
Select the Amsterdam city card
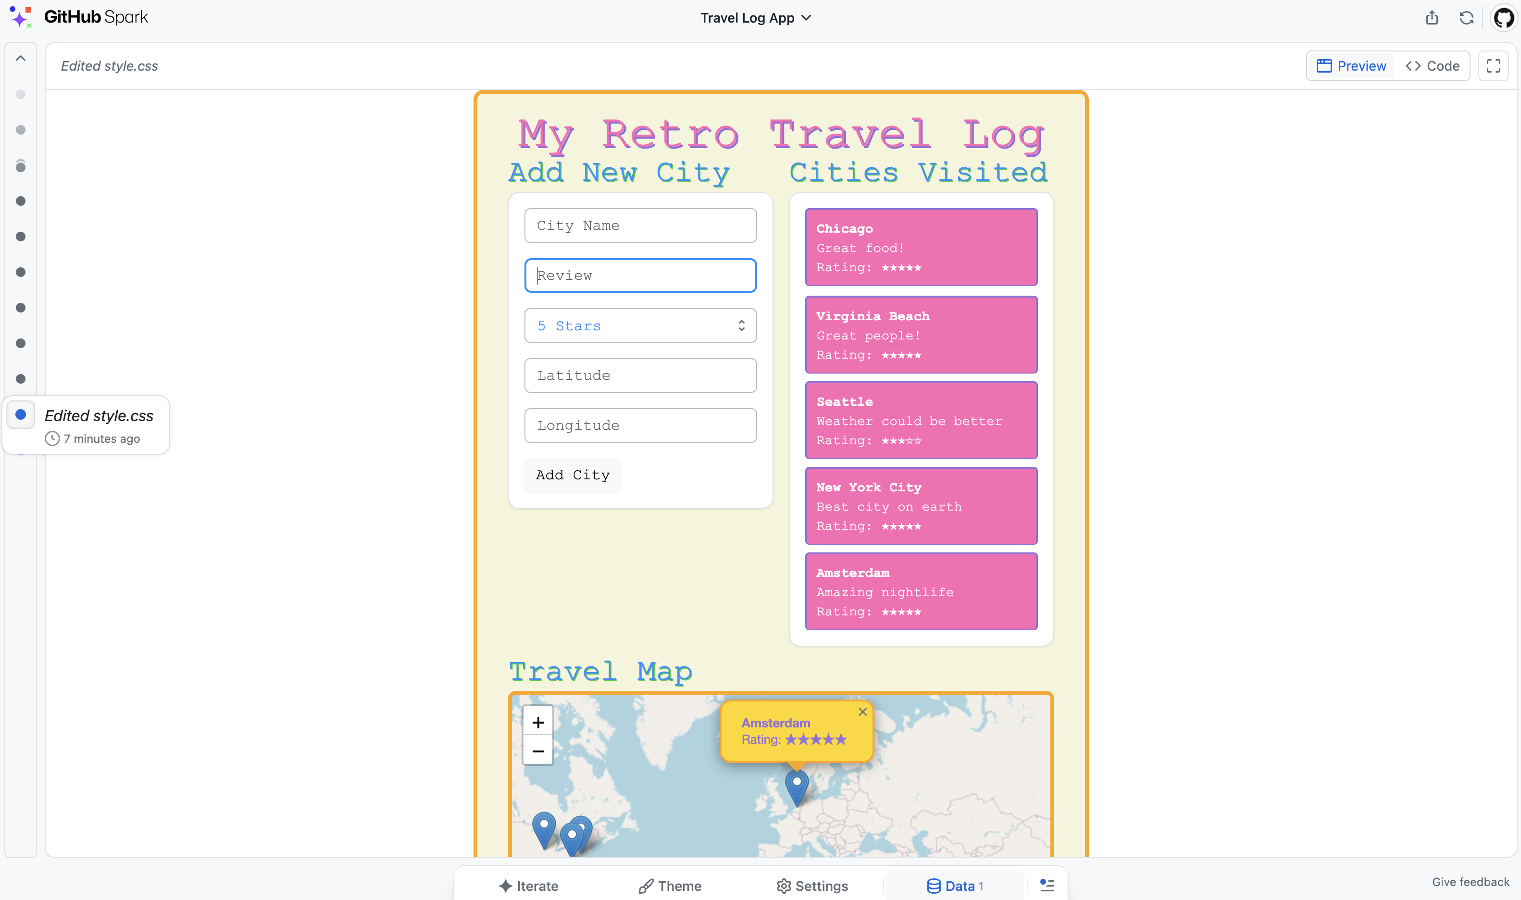pos(921,591)
